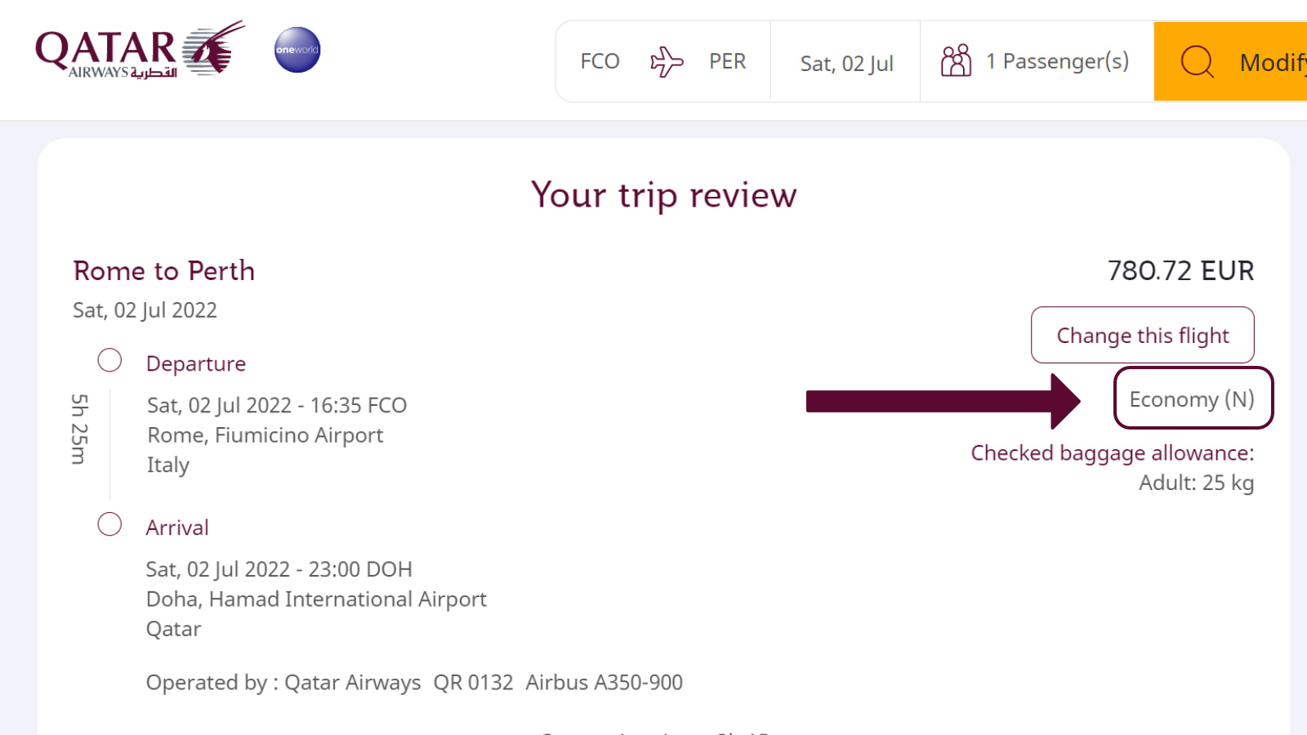Image resolution: width=1307 pixels, height=735 pixels.
Task: Click the Departure timeline circle marker
Action: [109, 360]
